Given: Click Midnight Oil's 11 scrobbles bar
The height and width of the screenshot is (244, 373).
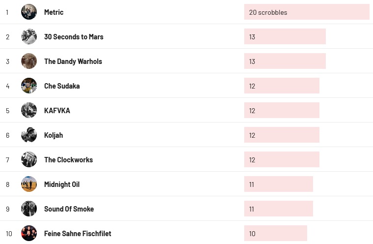Looking at the screenshot, I should [x=278, y=184].
